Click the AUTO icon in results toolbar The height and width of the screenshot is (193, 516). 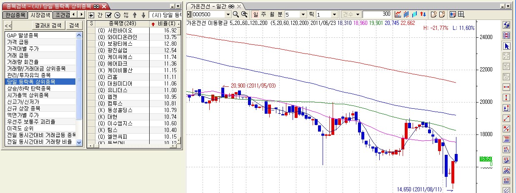coord(126,15)
